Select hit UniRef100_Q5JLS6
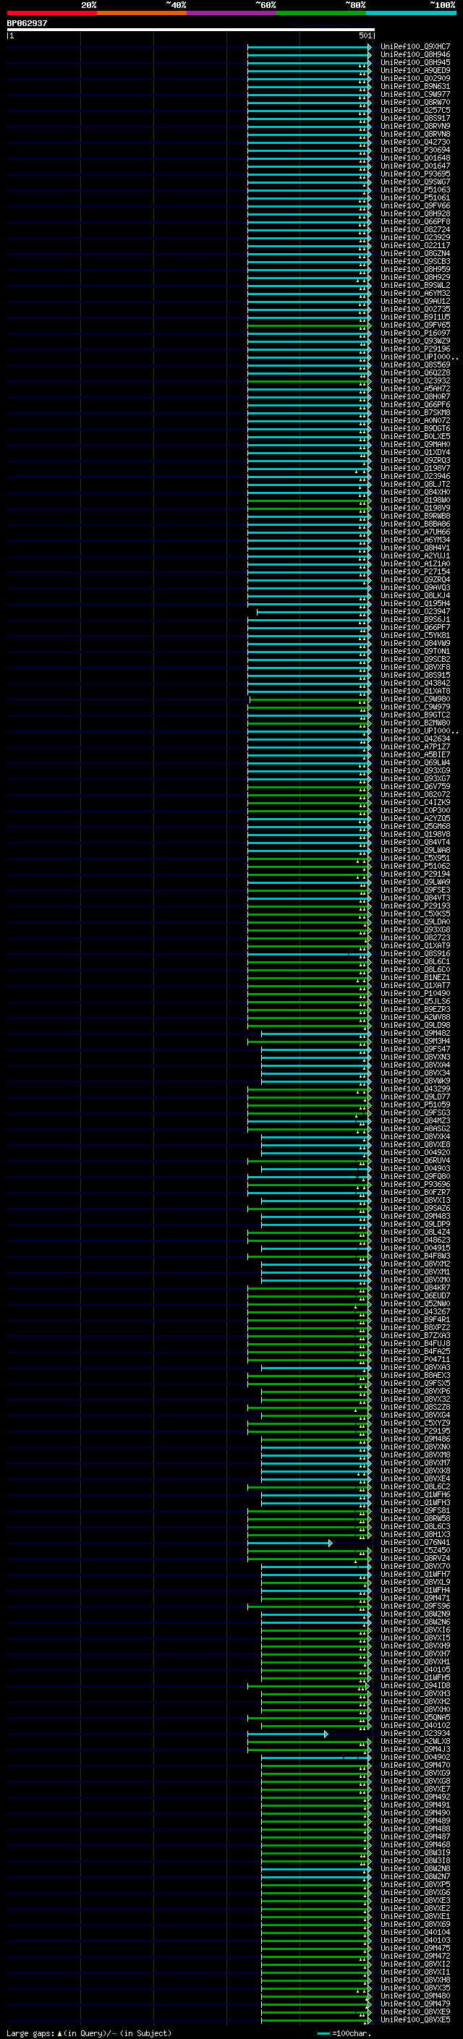The width and height of the screenshot is (463, 2039). (x=415, y=1001)
